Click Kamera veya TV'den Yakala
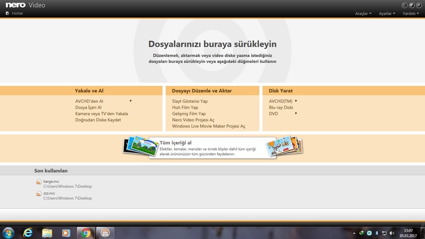Image resolution: width=425 pixels, height=239 pixels. (101, 113)
